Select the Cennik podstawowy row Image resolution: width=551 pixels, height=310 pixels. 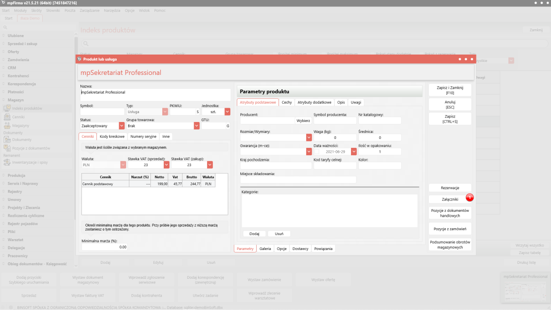[x=148, y=184]
